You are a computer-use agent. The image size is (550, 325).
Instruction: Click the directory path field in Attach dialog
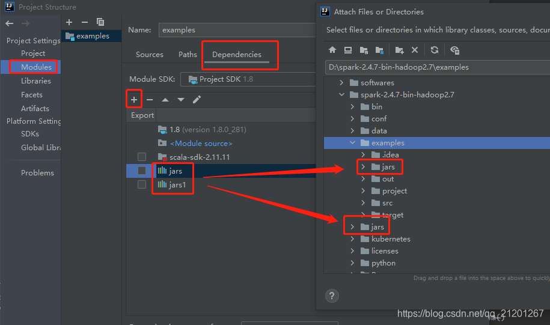(x=438, y=67)
